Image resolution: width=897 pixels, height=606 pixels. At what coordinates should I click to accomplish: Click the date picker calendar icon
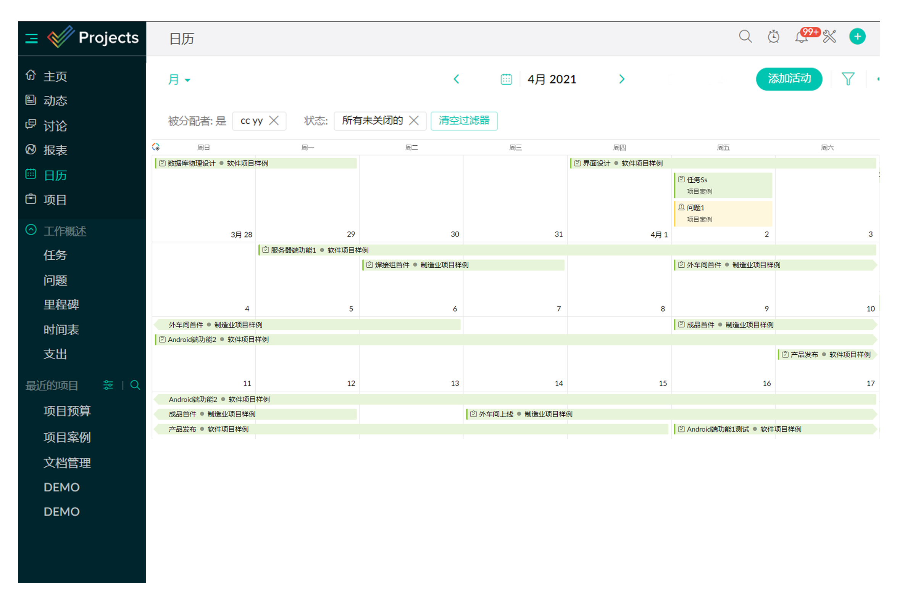click(506, 79)
